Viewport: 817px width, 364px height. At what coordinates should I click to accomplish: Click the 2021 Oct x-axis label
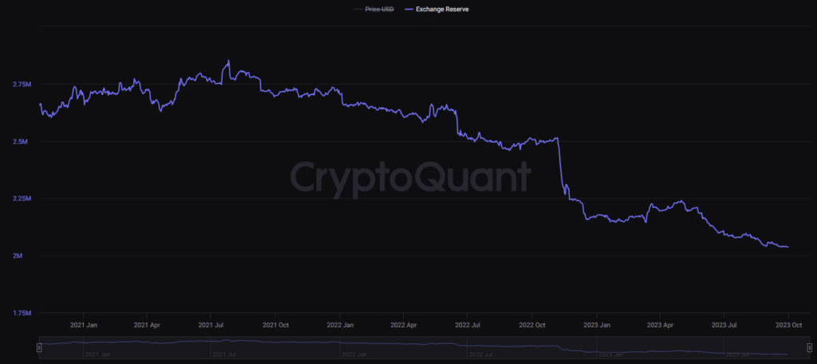(x=275, y=324)
